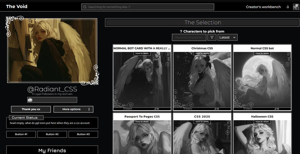Screen dimensions: 300x154
Task: Click Button #2
Action: pos(52,134)
